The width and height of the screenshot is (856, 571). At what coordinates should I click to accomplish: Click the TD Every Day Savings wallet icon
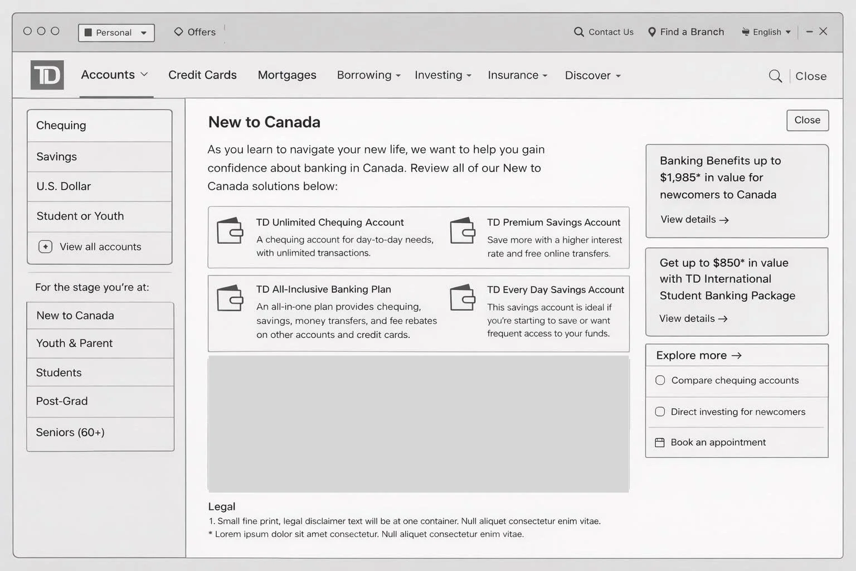(463, 298)
